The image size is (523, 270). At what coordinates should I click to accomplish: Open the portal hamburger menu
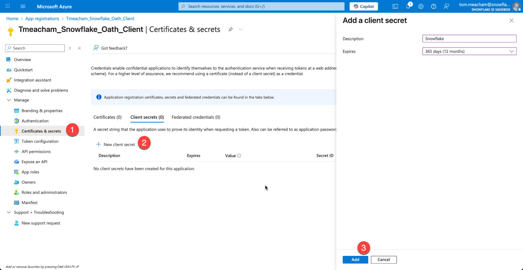23,7
